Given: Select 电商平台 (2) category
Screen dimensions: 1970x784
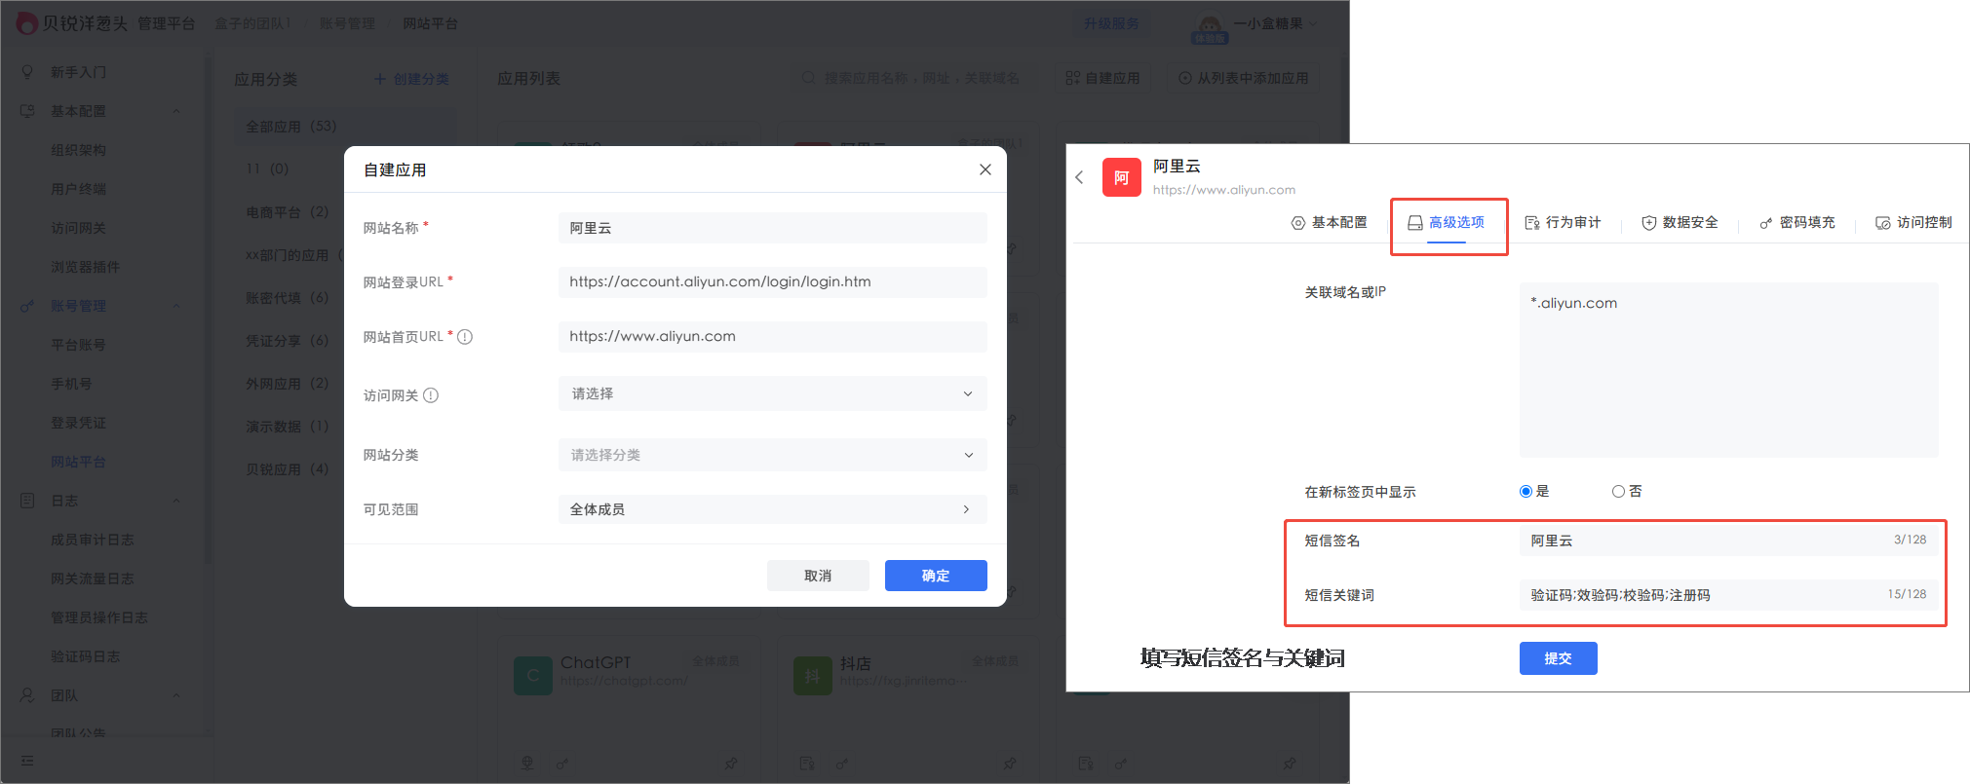Looking at the screenshot, I should (x=288, y=212).
